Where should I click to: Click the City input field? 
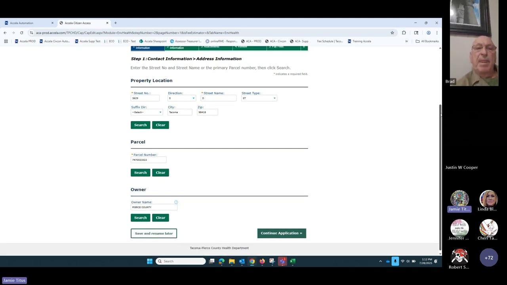click(180, 112)
